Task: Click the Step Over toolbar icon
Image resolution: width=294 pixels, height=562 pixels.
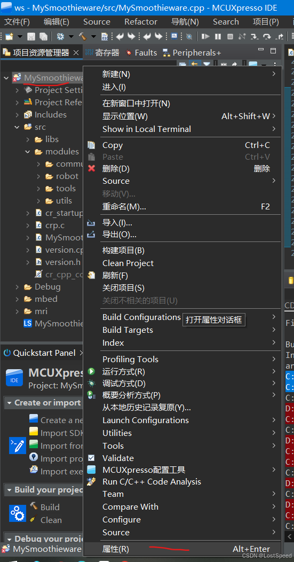Action: pos(267,36)
